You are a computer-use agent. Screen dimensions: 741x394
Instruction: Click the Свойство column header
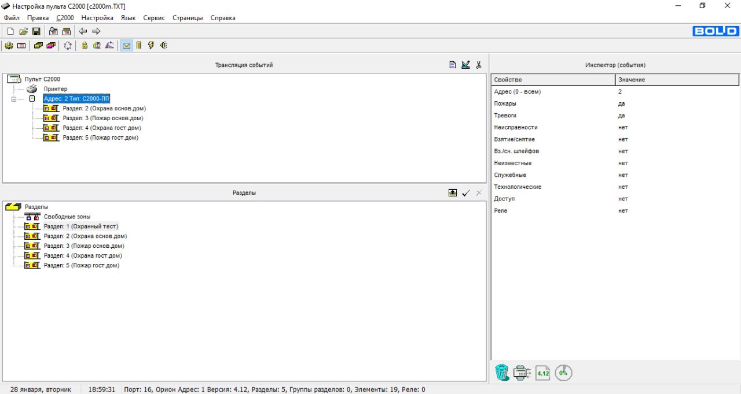pos(553,80)
